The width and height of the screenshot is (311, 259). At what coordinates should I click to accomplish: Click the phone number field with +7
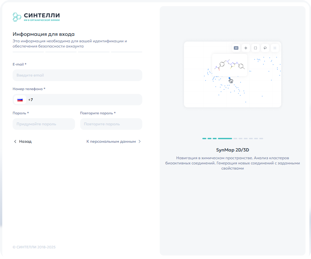click(77, 100)
